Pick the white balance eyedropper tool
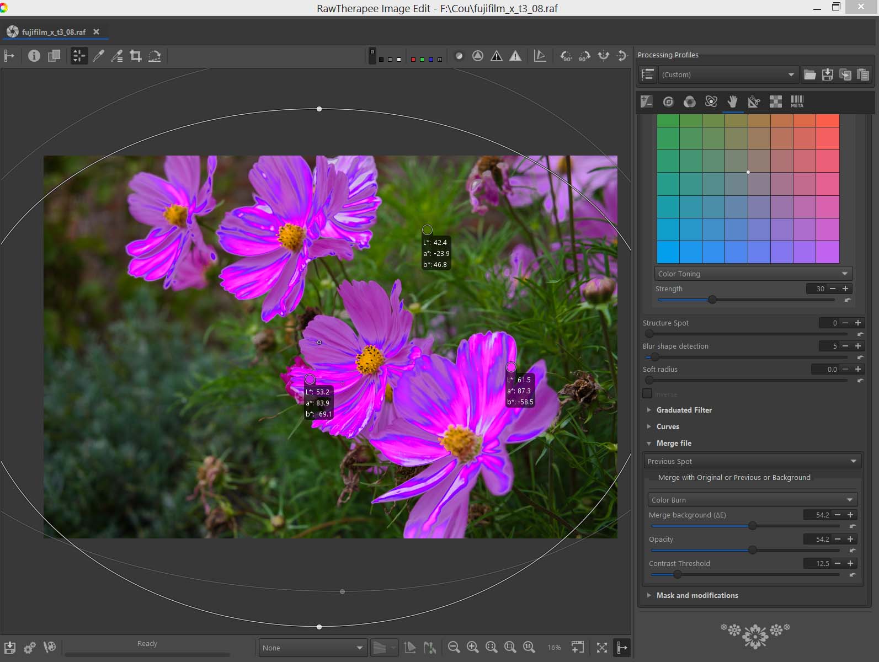Viewport: 879px width, 662px height. pos(98,56)
